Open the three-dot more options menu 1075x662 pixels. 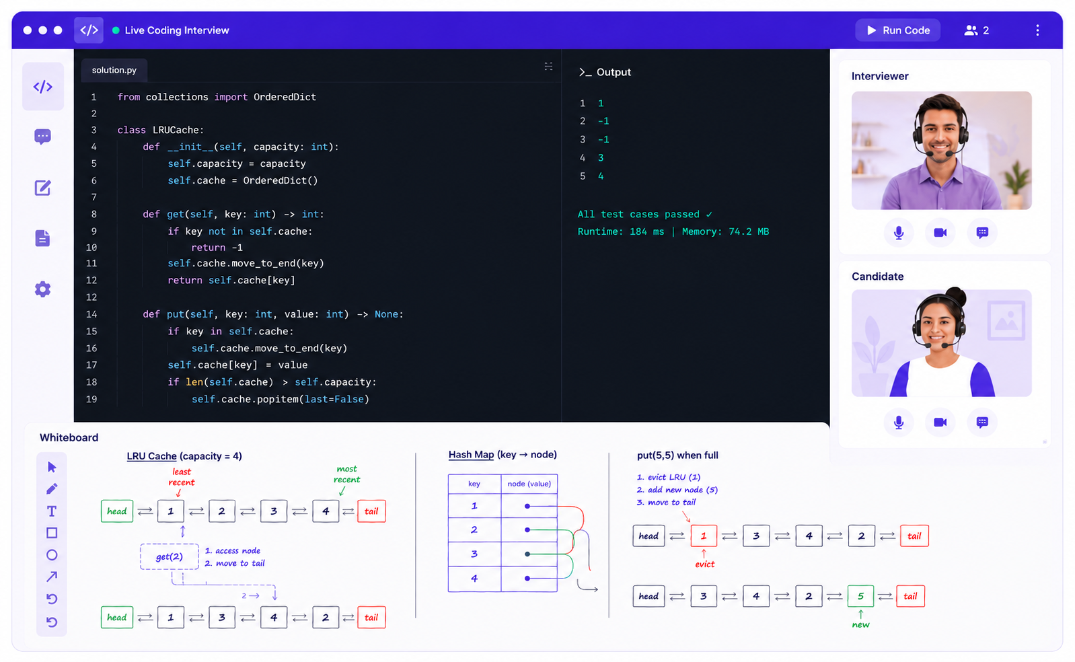tap(1037, 30)
